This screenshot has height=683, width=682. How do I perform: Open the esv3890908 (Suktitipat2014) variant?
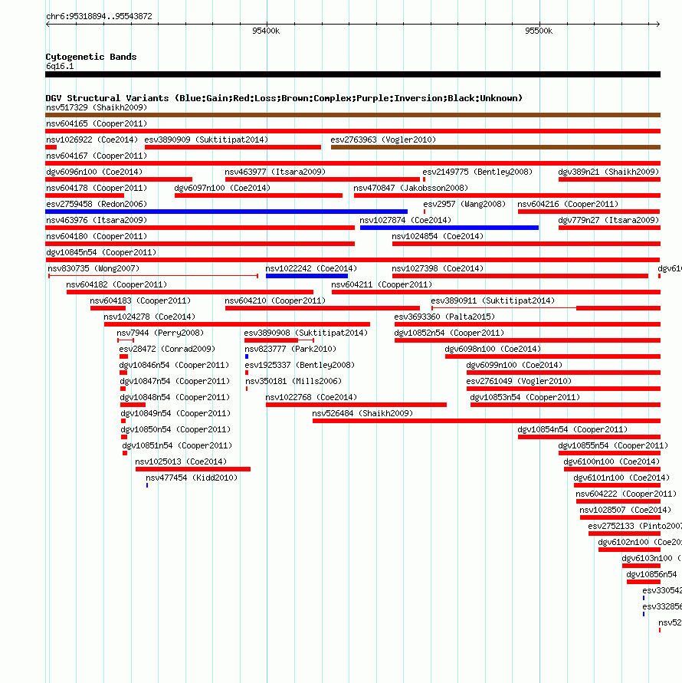[306, 333]
